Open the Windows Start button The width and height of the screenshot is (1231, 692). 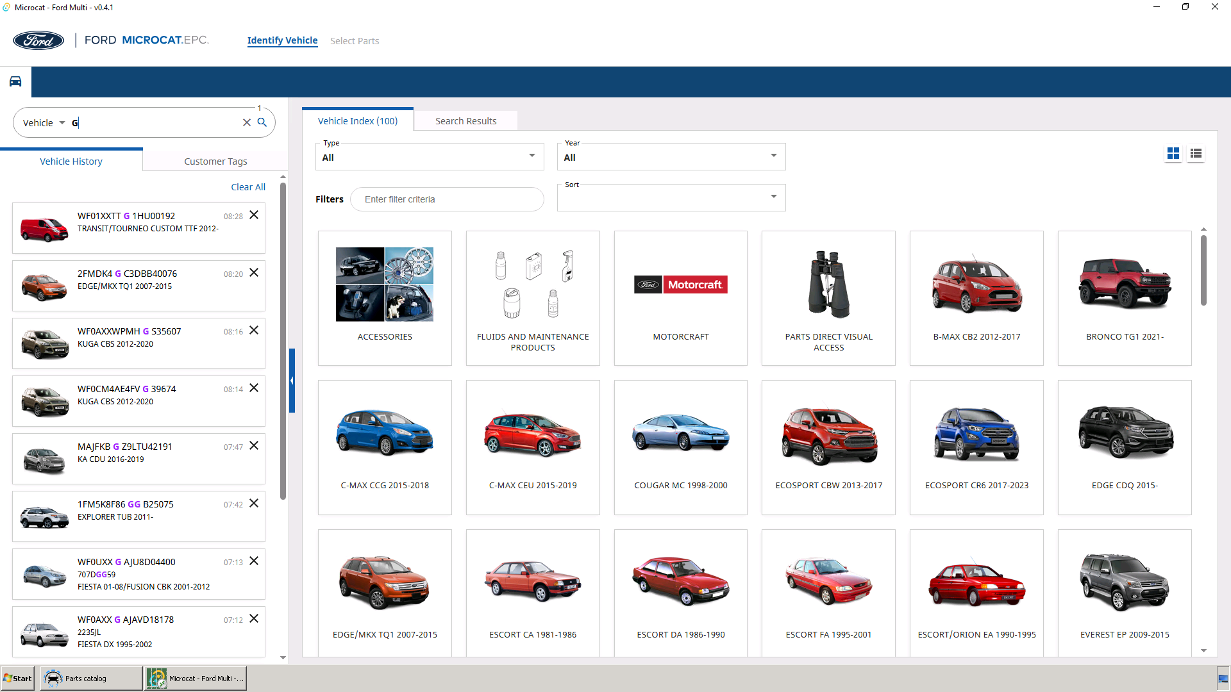tap(18, 679)
